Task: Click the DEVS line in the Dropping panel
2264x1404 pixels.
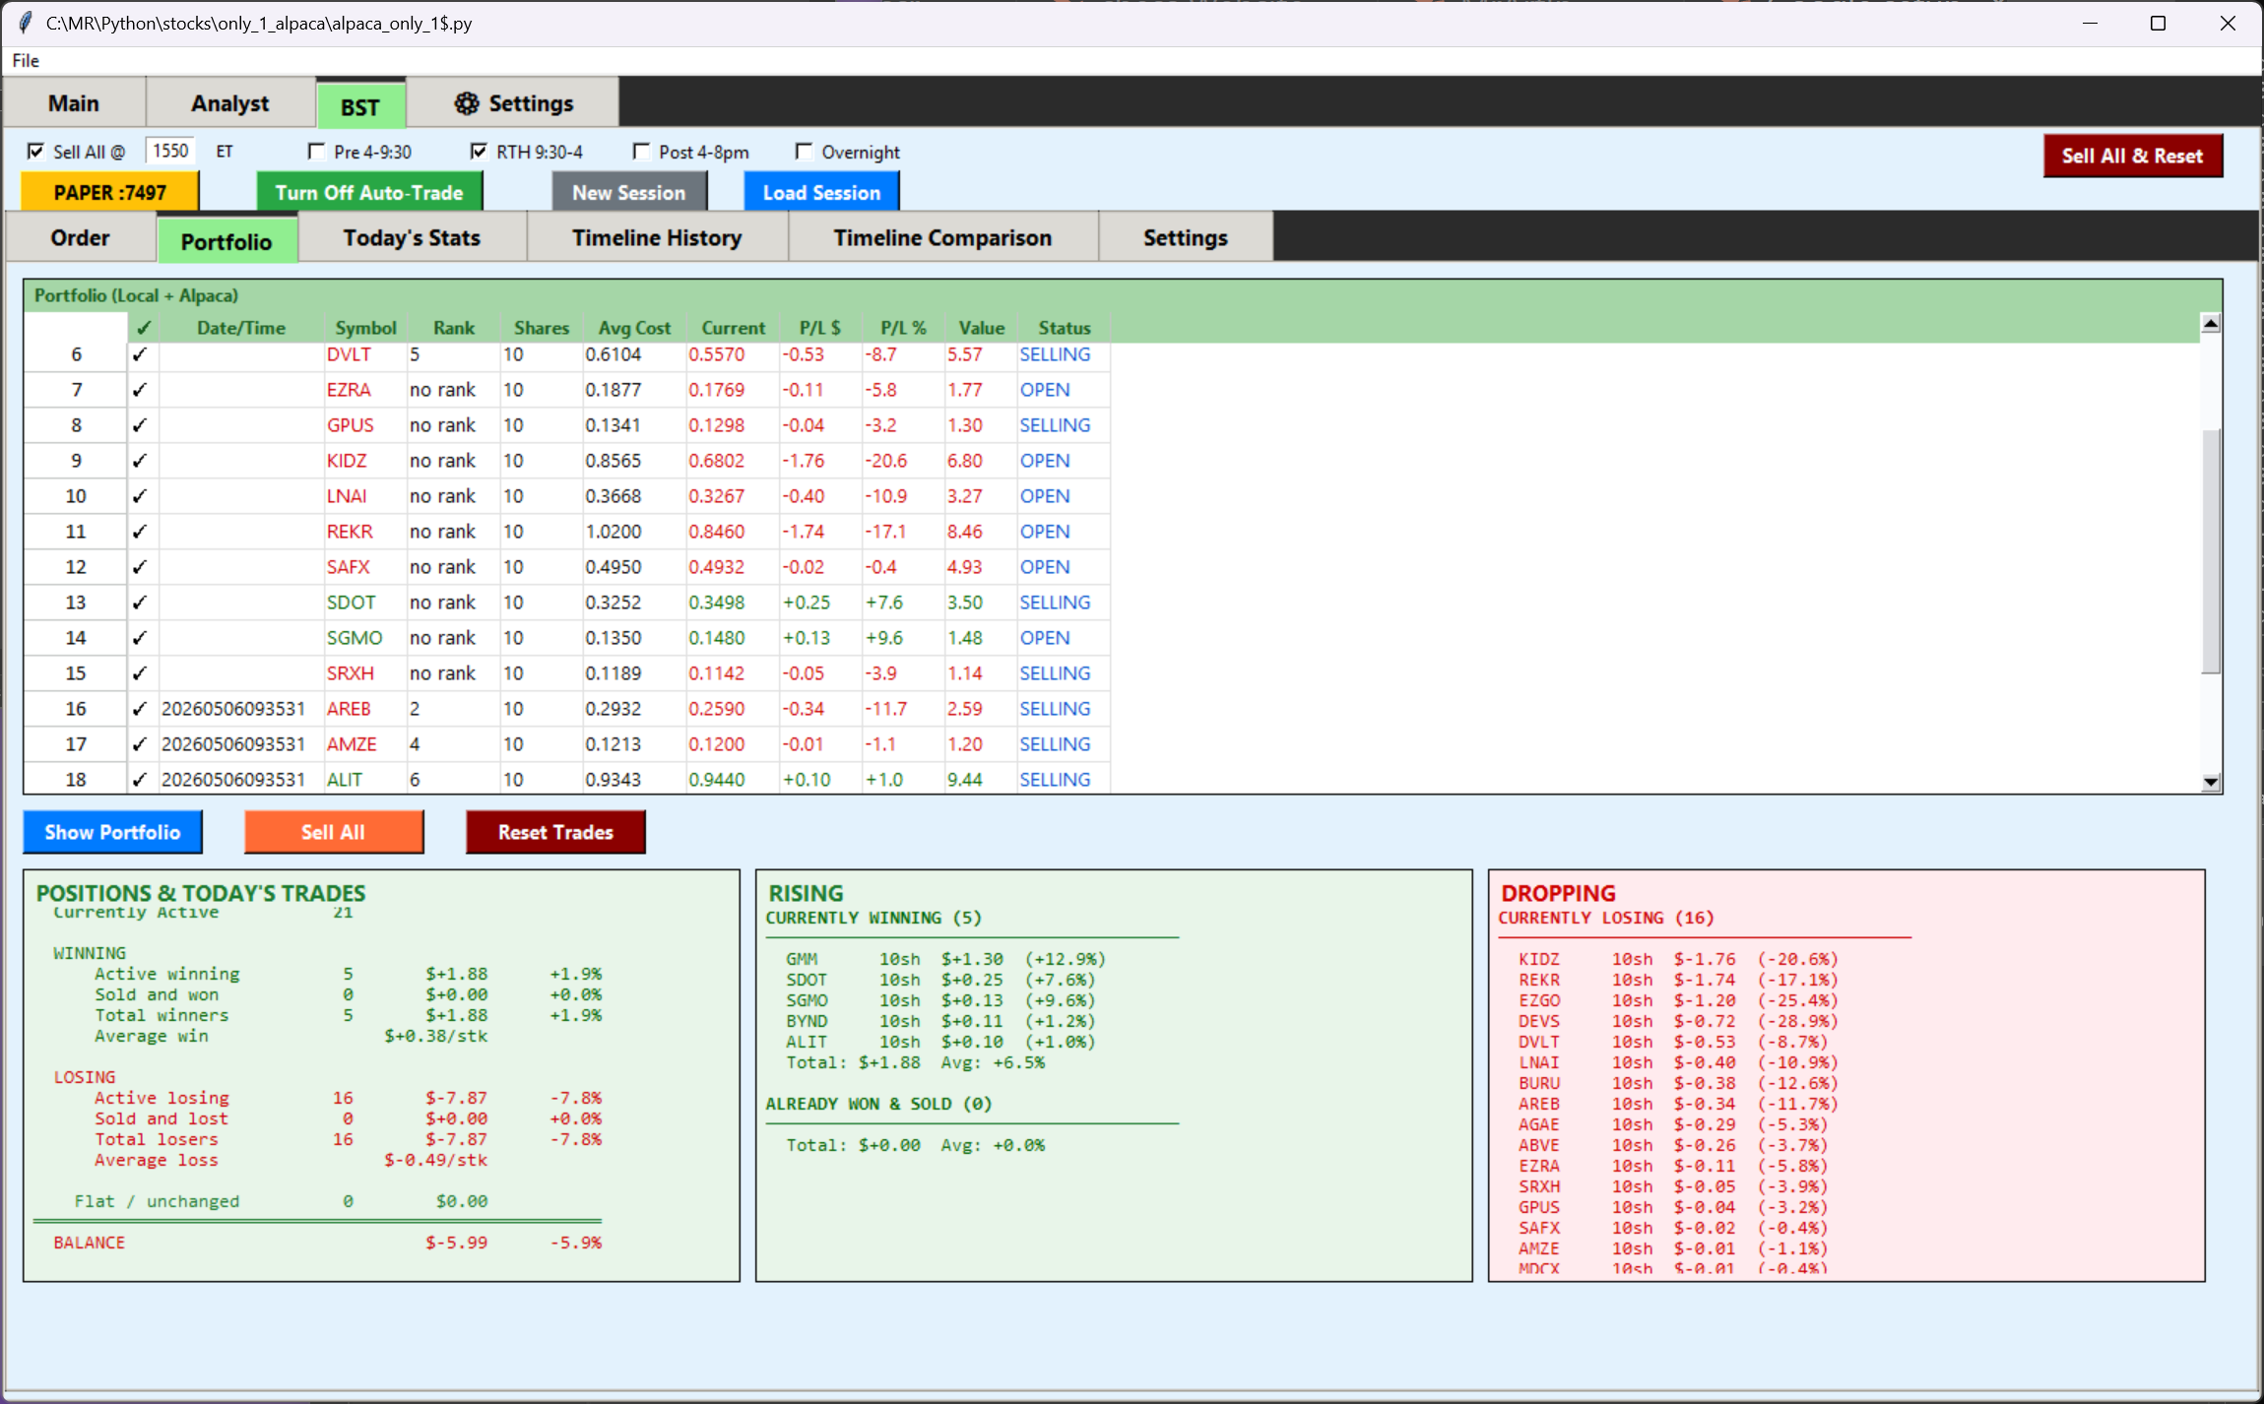Action: 1678,1021
